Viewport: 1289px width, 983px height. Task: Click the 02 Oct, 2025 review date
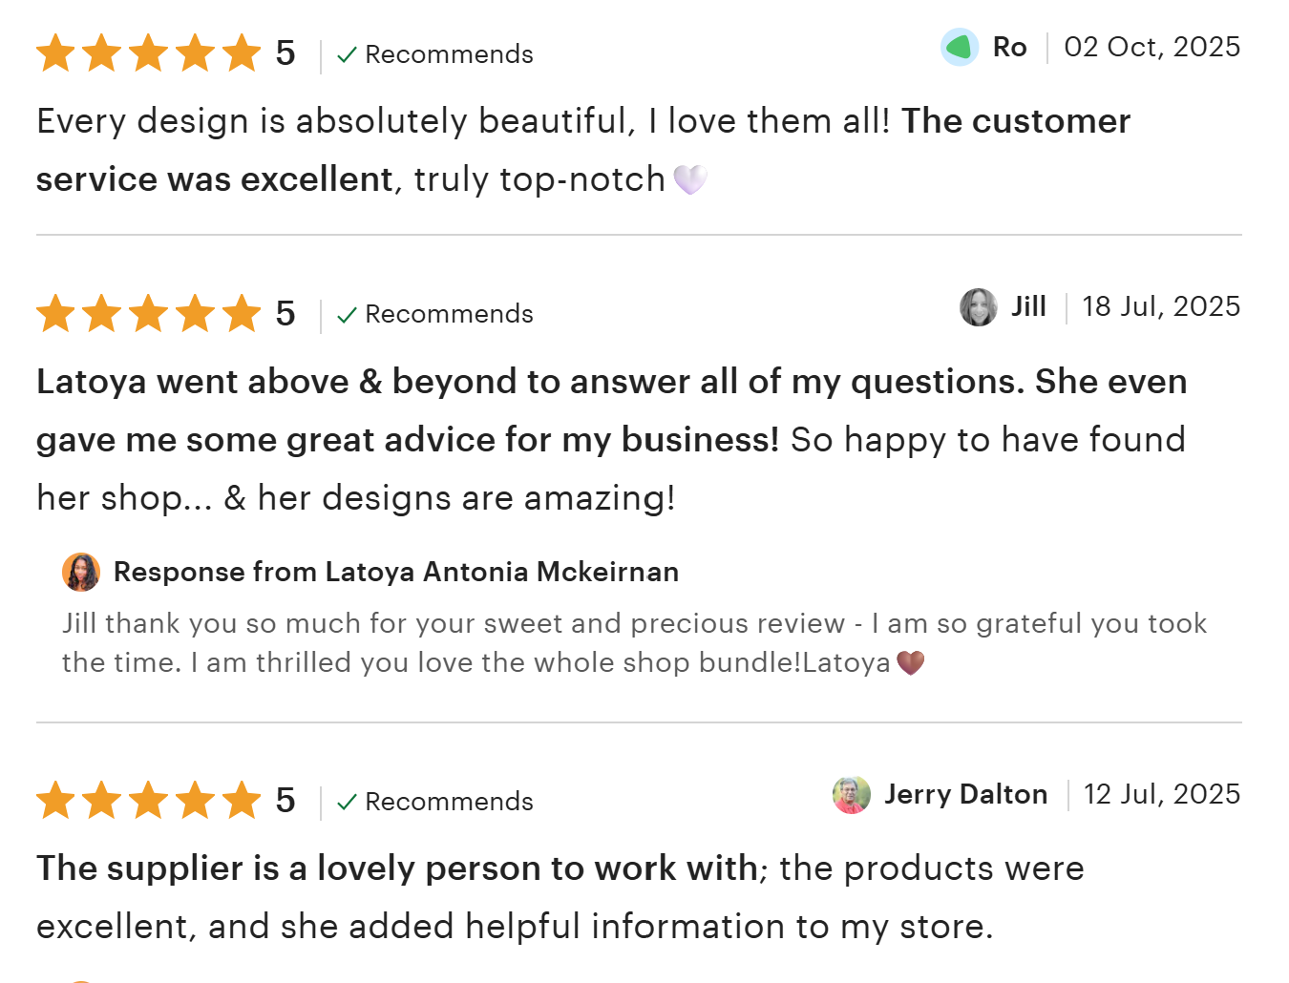click(1152, 47)
